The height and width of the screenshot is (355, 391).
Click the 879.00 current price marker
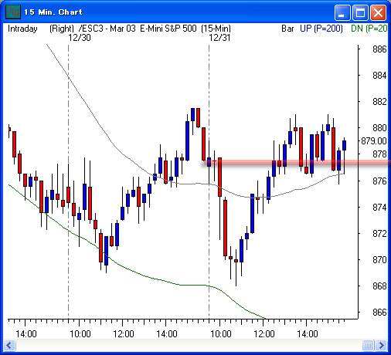[373, 141]
